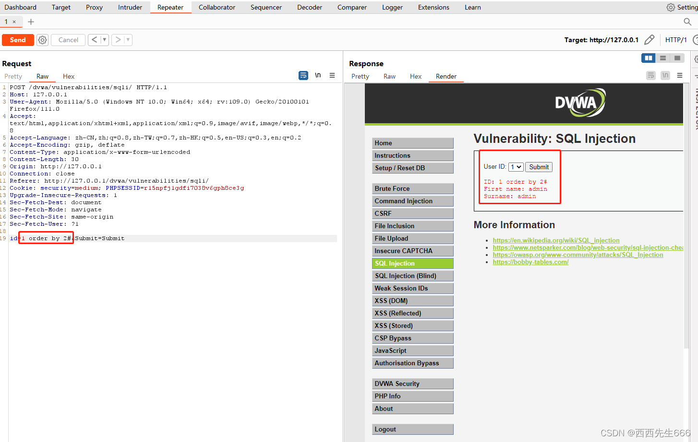This screenshot has height=442, width=698.
Task: Open Brute Force menu item
Action: point(413,188)
